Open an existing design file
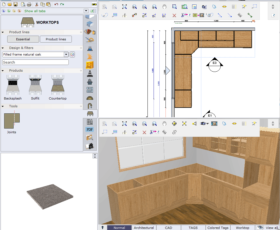Viewport: 280px width, 230px height. 9,4
